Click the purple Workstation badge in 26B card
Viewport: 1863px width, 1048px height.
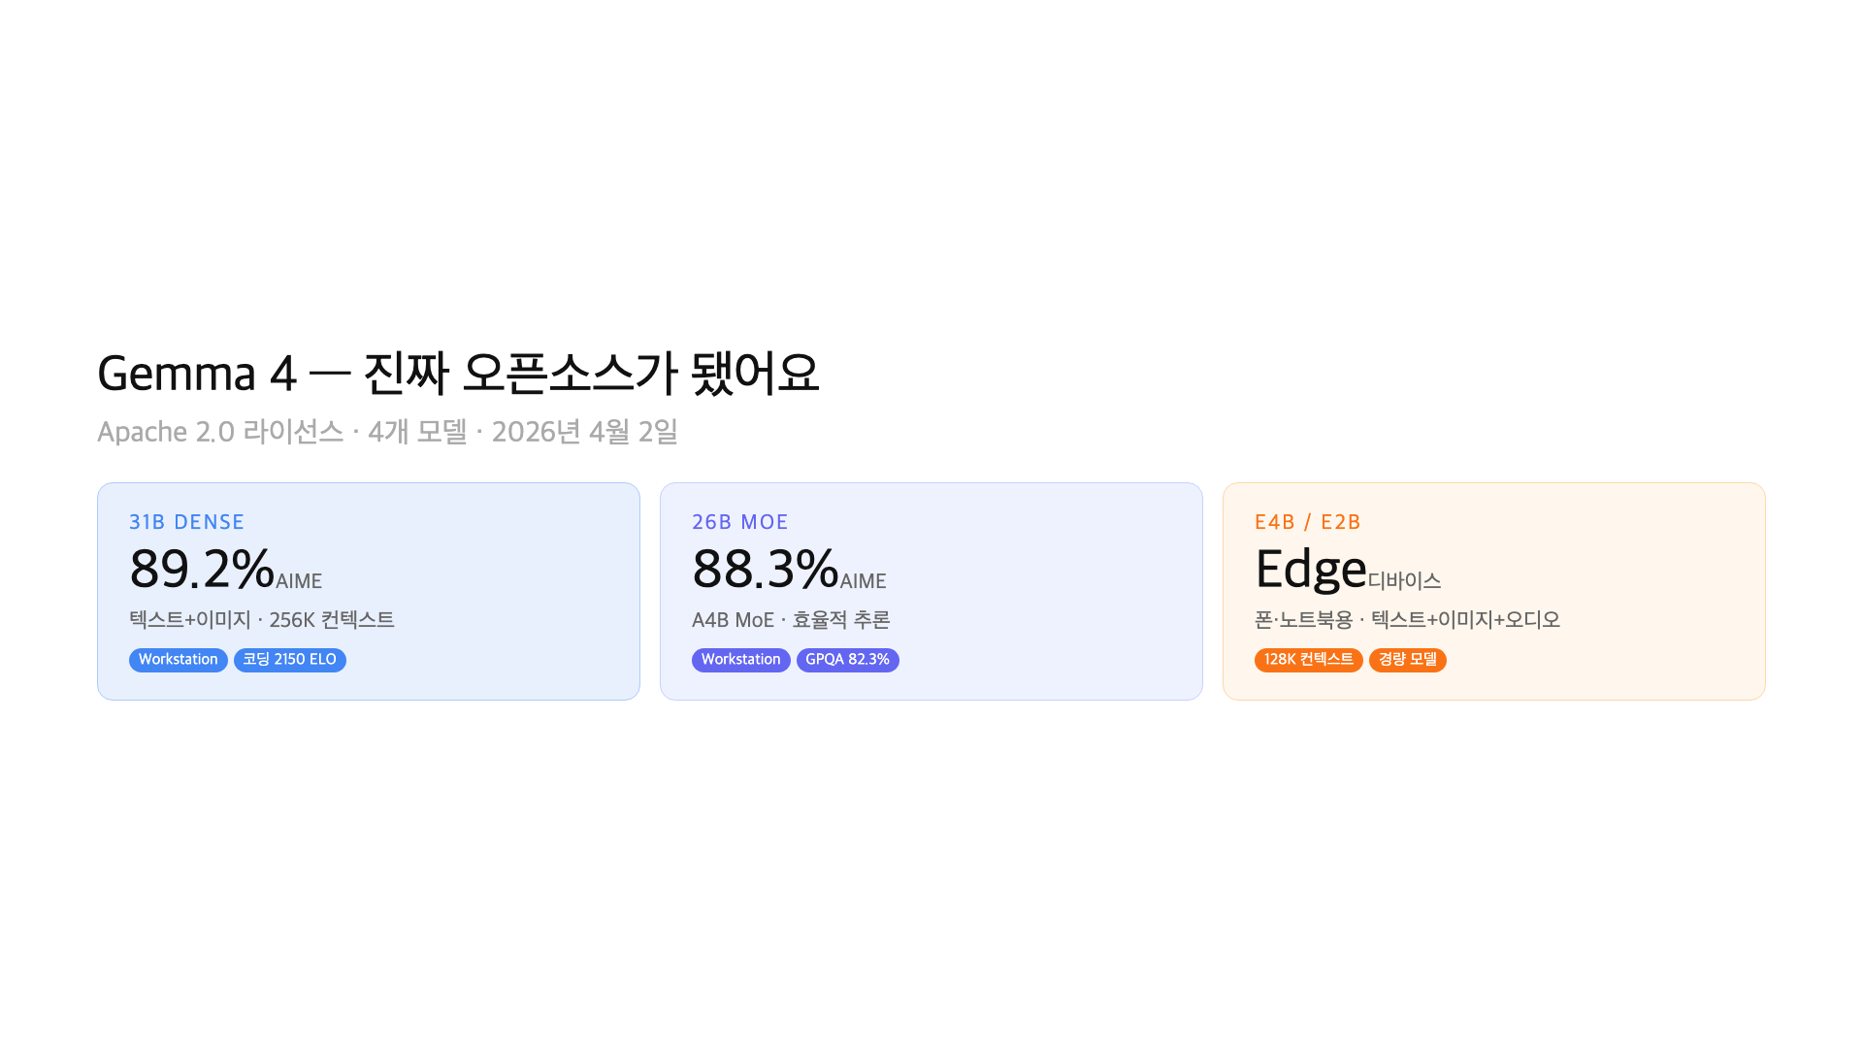[740, 660]
